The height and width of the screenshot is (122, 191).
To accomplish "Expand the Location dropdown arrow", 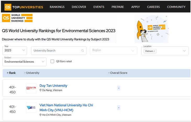I will [184, 51].
